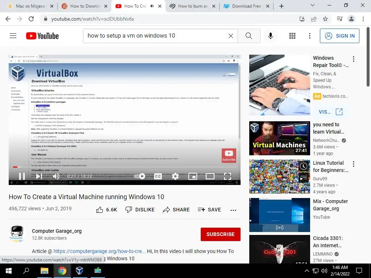
Task: Open menu for Linux Tutorial video
Action: [354, 164]
